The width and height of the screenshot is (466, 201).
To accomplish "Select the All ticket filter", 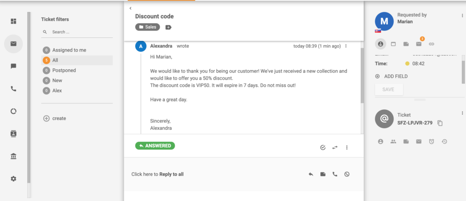I will [x=55, y=60].
